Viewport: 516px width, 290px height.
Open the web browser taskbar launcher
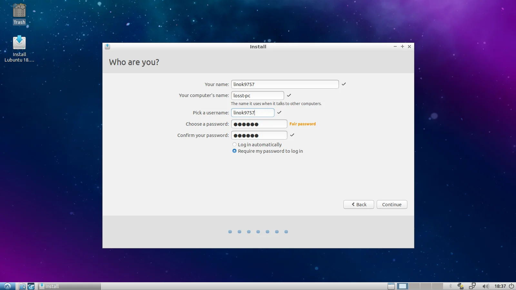tap(31, 286)
